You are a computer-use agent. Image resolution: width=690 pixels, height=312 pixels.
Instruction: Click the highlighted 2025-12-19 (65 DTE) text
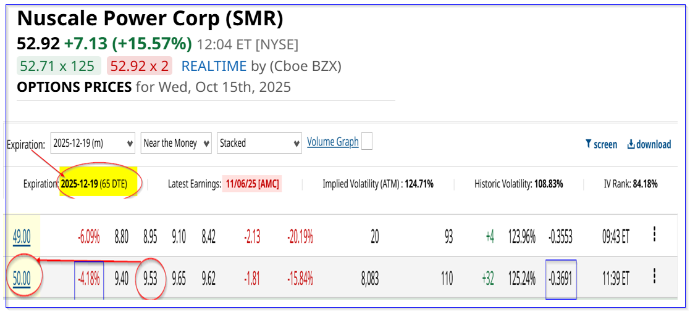coord(101,184)
